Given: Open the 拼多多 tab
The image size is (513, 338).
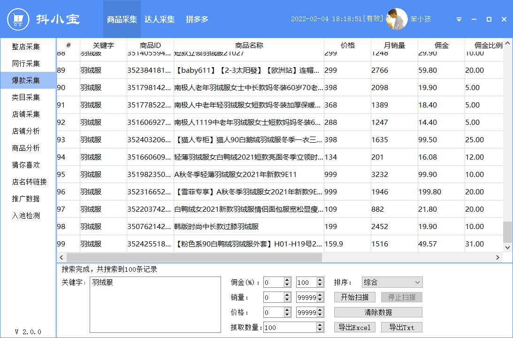Looking at the screenshot, I should [x=197, y=19].
